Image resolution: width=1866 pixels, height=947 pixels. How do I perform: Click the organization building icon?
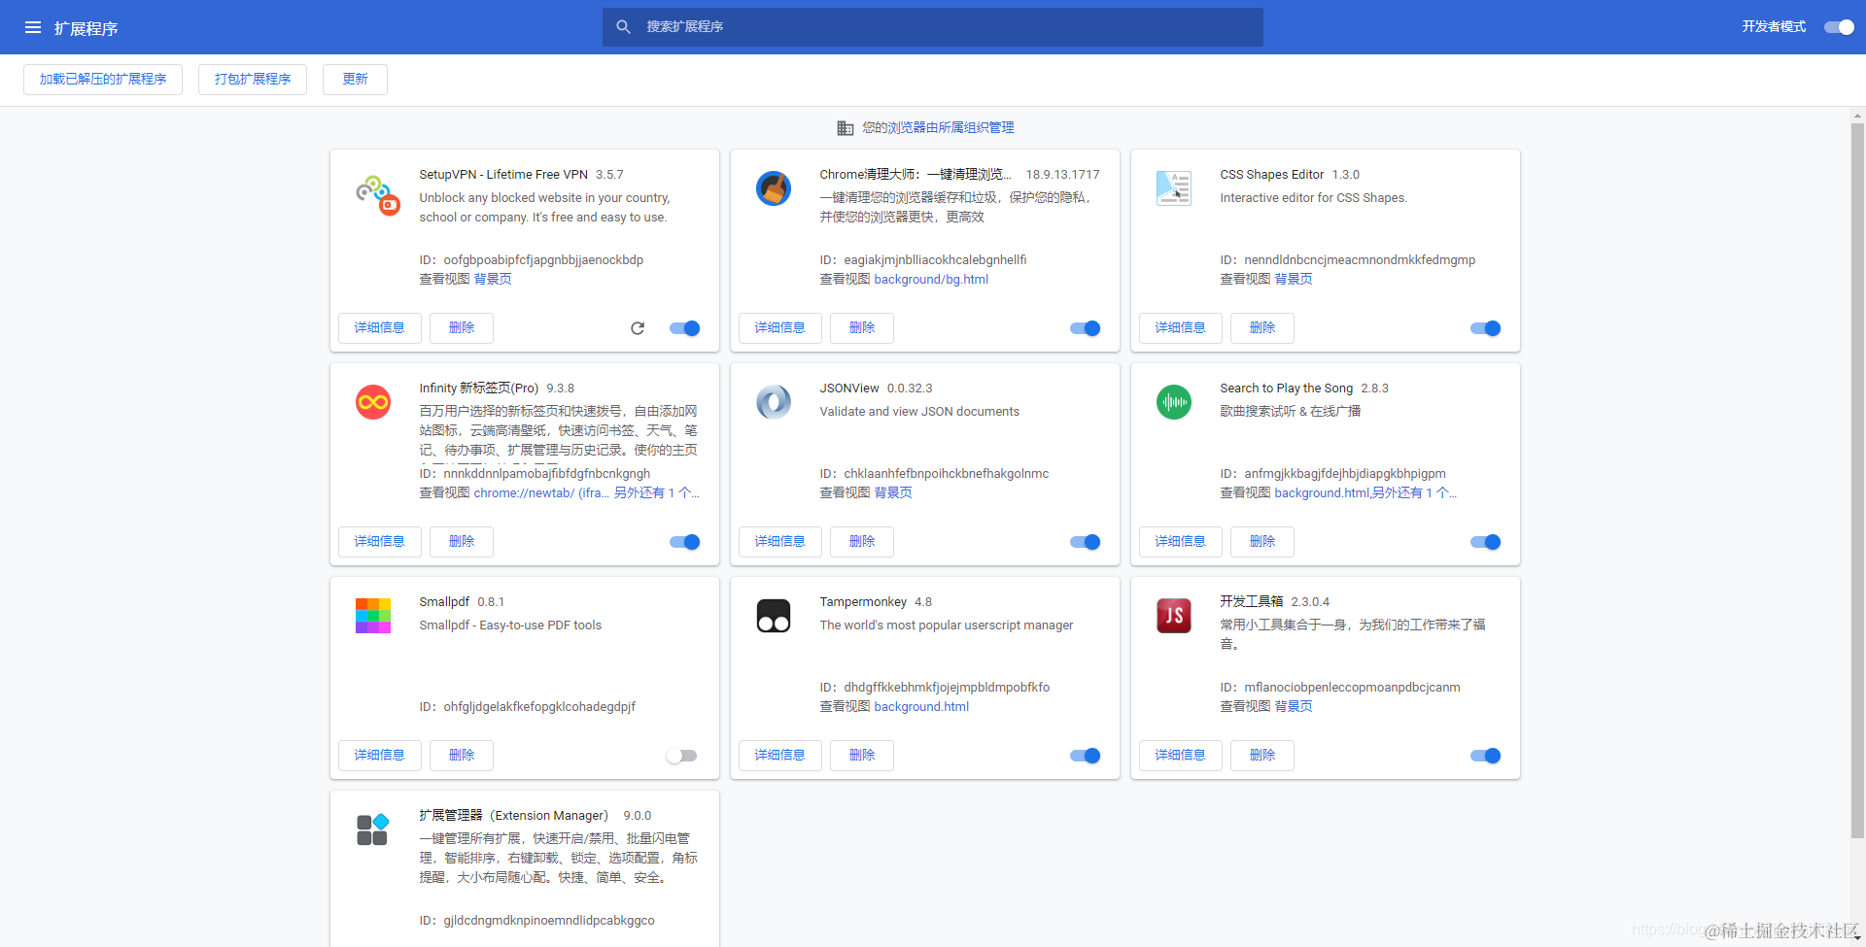(846, 128)
